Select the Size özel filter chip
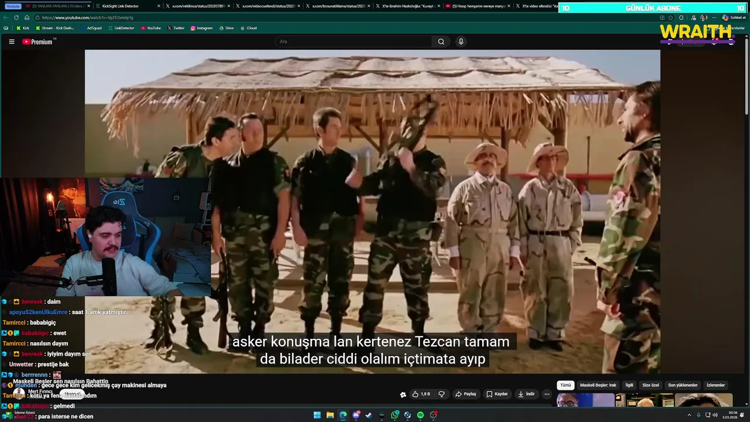The image size is (750, 422). pos(651,385)
